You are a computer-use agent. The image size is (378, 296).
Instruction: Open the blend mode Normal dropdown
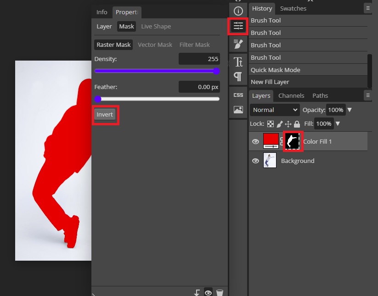pos(274,110)
